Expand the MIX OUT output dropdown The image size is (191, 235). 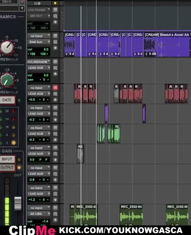[39, 16]
